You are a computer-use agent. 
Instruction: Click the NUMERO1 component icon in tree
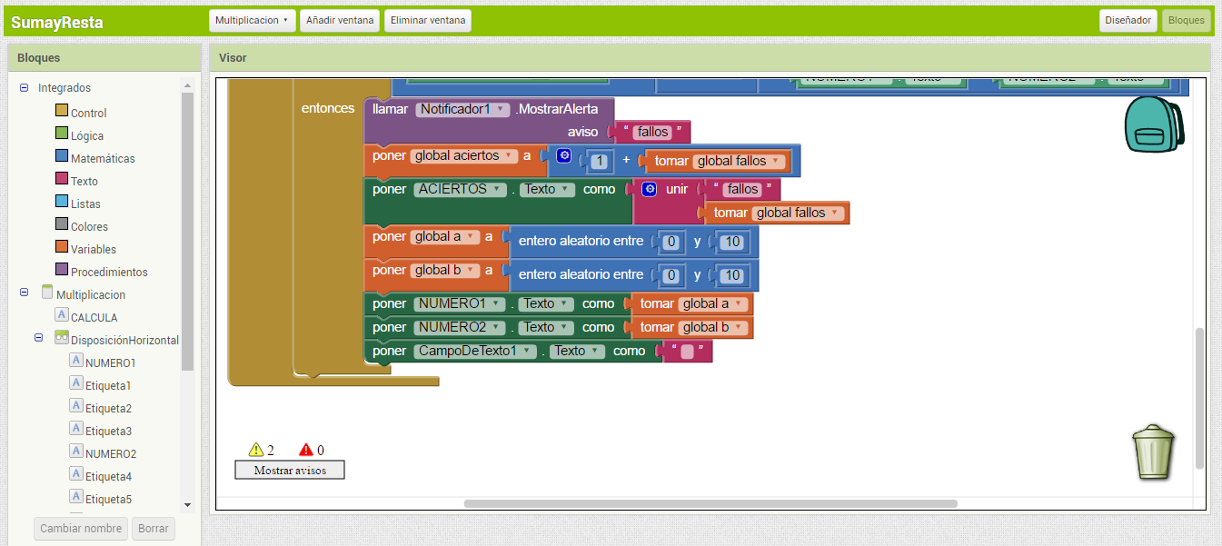click(76, 360)
